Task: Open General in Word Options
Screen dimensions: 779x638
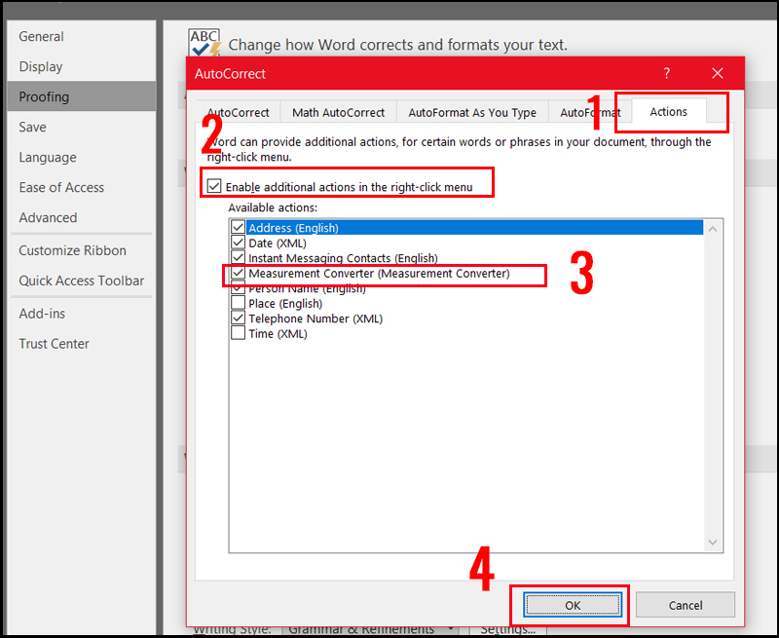Action: [x=82, y=36]
